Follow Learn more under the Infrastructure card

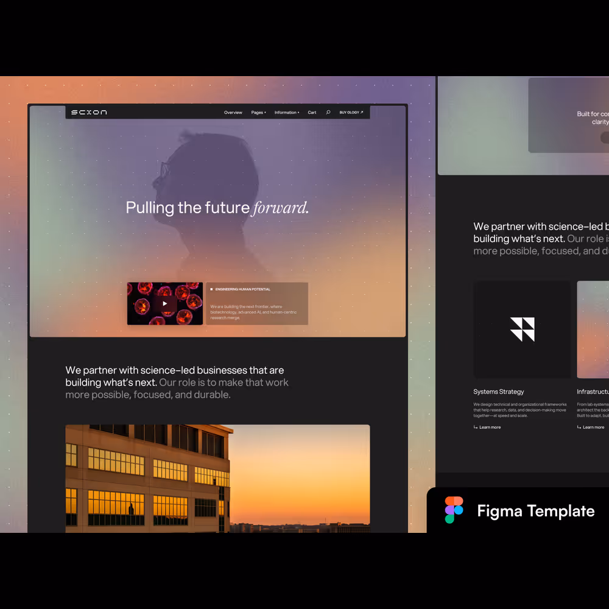point(593,428)
